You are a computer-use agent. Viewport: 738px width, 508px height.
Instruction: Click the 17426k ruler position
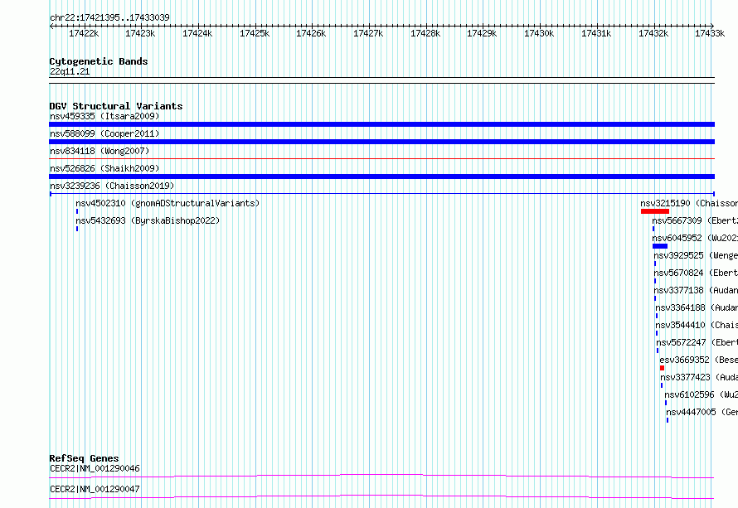[311, 33]
